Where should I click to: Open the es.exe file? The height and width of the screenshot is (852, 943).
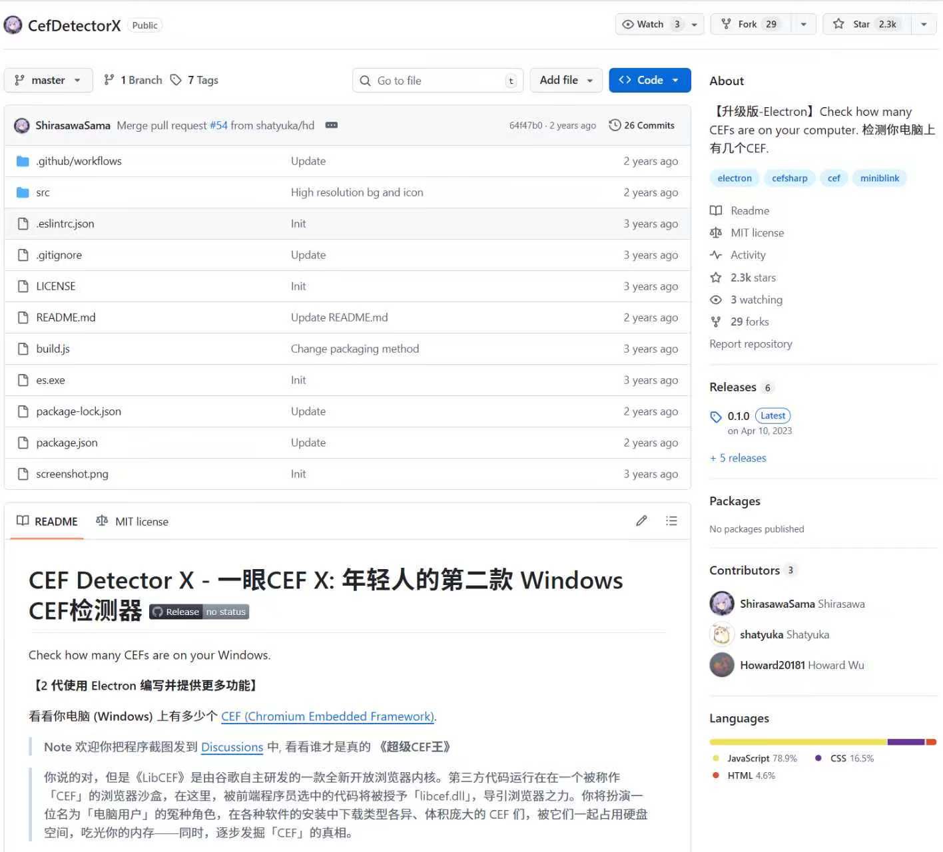[51, 380]
